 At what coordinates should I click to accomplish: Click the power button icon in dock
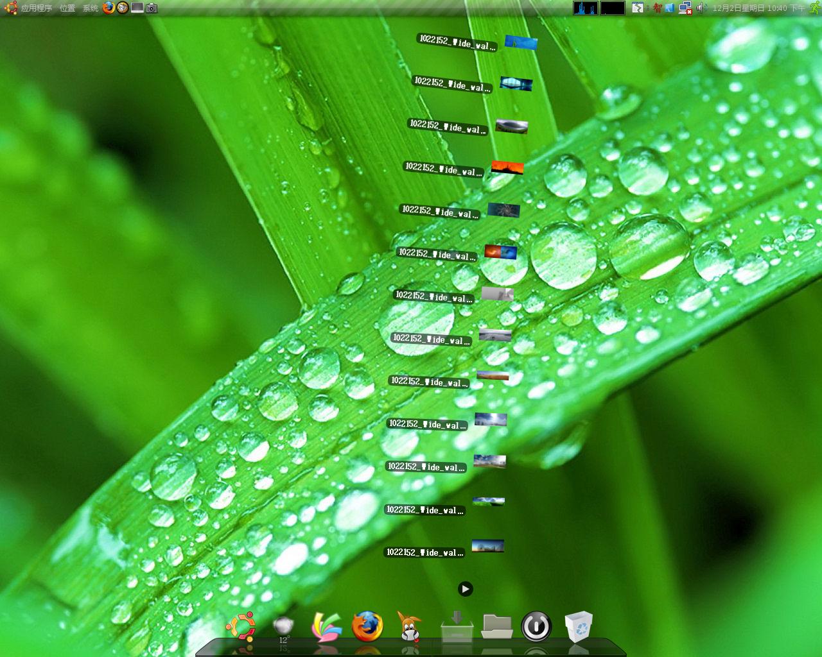(536, 626)
